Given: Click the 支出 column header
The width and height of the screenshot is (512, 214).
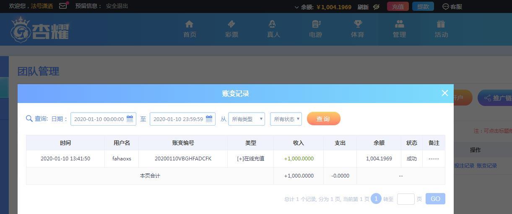Looking at the screenshot, I should 340,143.
